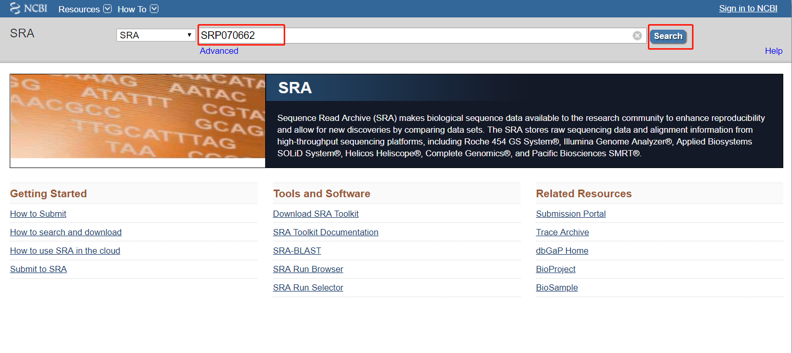This screenshot has height=353, width=792.
Task: Open the SRA-BLAST link
Action: point(297,251)
